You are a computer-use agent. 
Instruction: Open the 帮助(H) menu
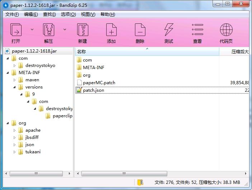(x=108, y=14)
